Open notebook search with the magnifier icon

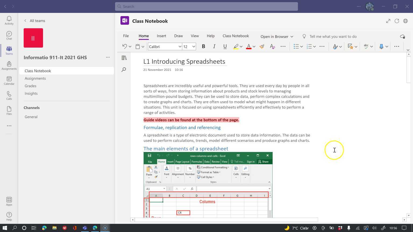124,70
